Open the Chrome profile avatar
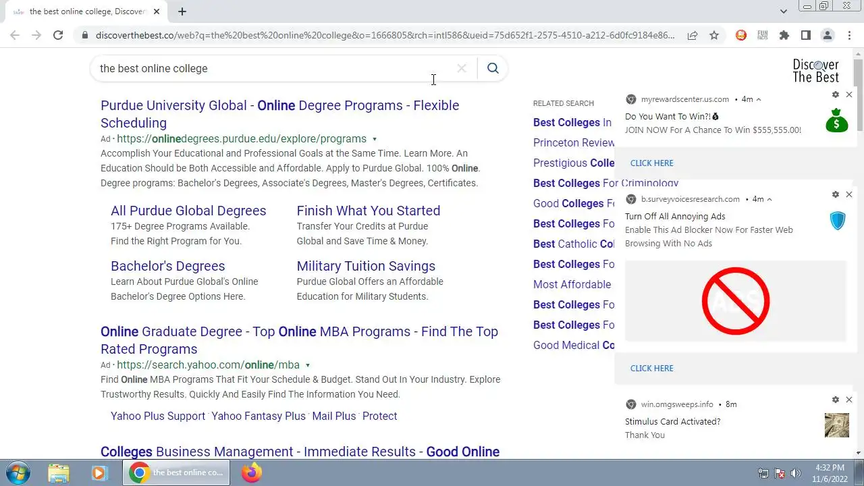This screenshot has height=486, width=864. [x=828, y=35]
